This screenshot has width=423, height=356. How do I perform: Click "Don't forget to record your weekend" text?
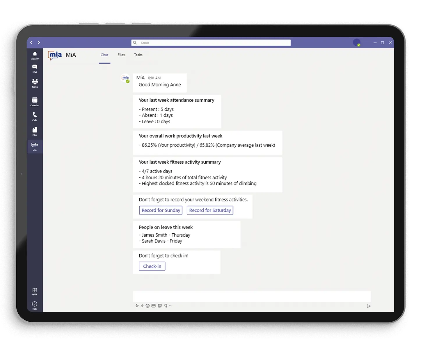[x=193, y=200]
